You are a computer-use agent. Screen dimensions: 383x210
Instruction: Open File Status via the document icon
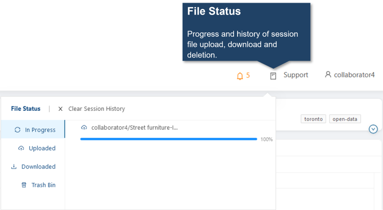(x=273, y=76)
